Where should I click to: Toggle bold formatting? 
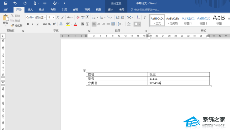[x=28, y=24]
